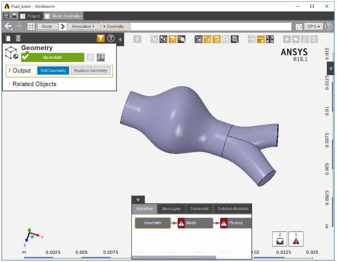Open the hamburger main menu icon
This screenshot has height=262, width=337.
[x=6, y=16]
